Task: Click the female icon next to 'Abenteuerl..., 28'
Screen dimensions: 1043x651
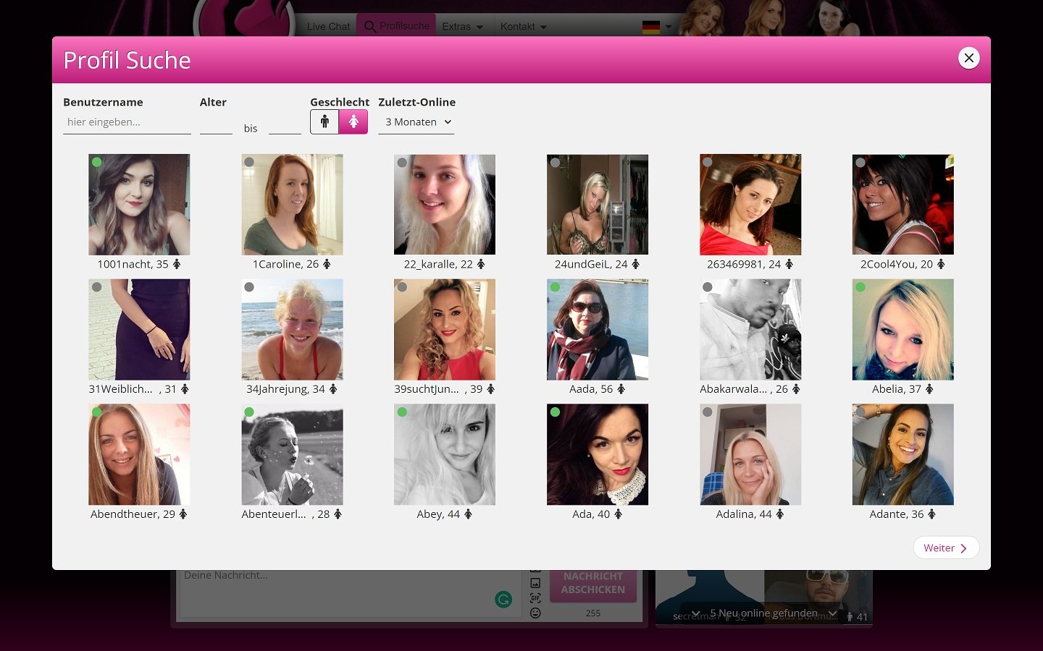Action: click(338, 514)
